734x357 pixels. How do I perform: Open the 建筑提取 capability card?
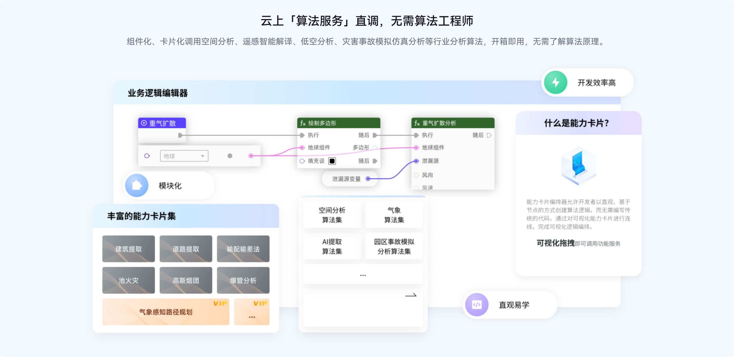[128, 249]
